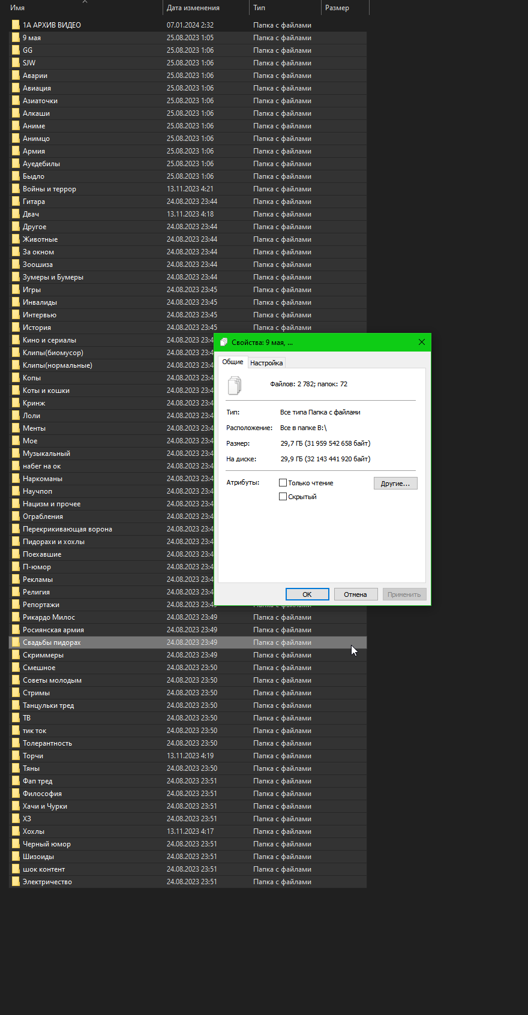
Task: Click the Животные folder icon
Action: click(x=16, y=239)
